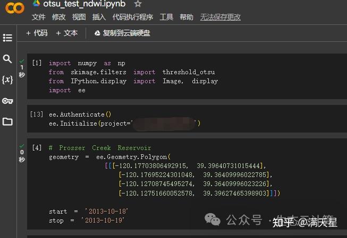Click the line 'import numpy as np'

coord(87,64)
